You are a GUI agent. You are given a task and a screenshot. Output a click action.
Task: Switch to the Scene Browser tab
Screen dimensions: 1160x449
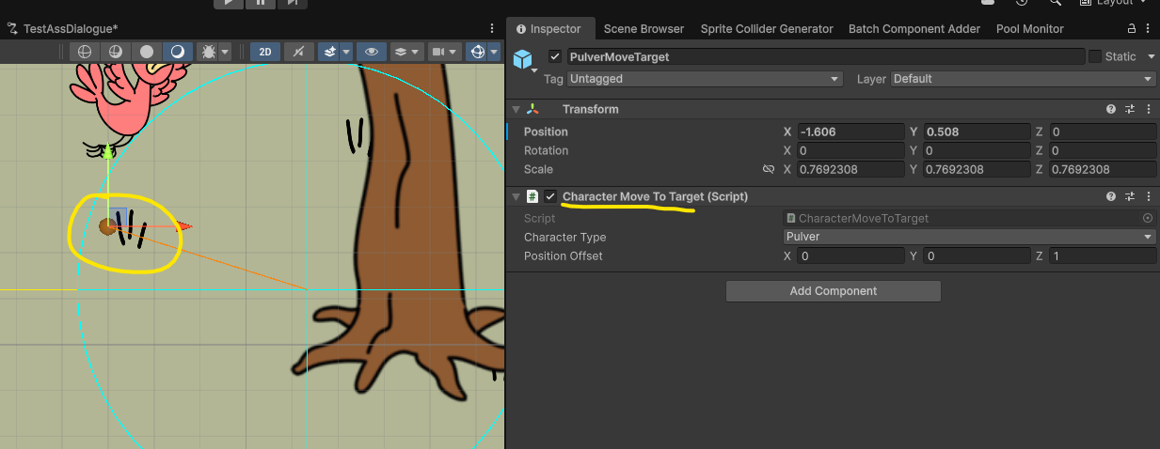(x=644, y=29)
